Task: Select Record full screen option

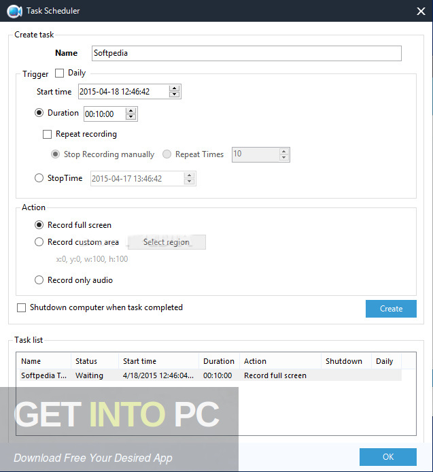Action: (39, 225)
